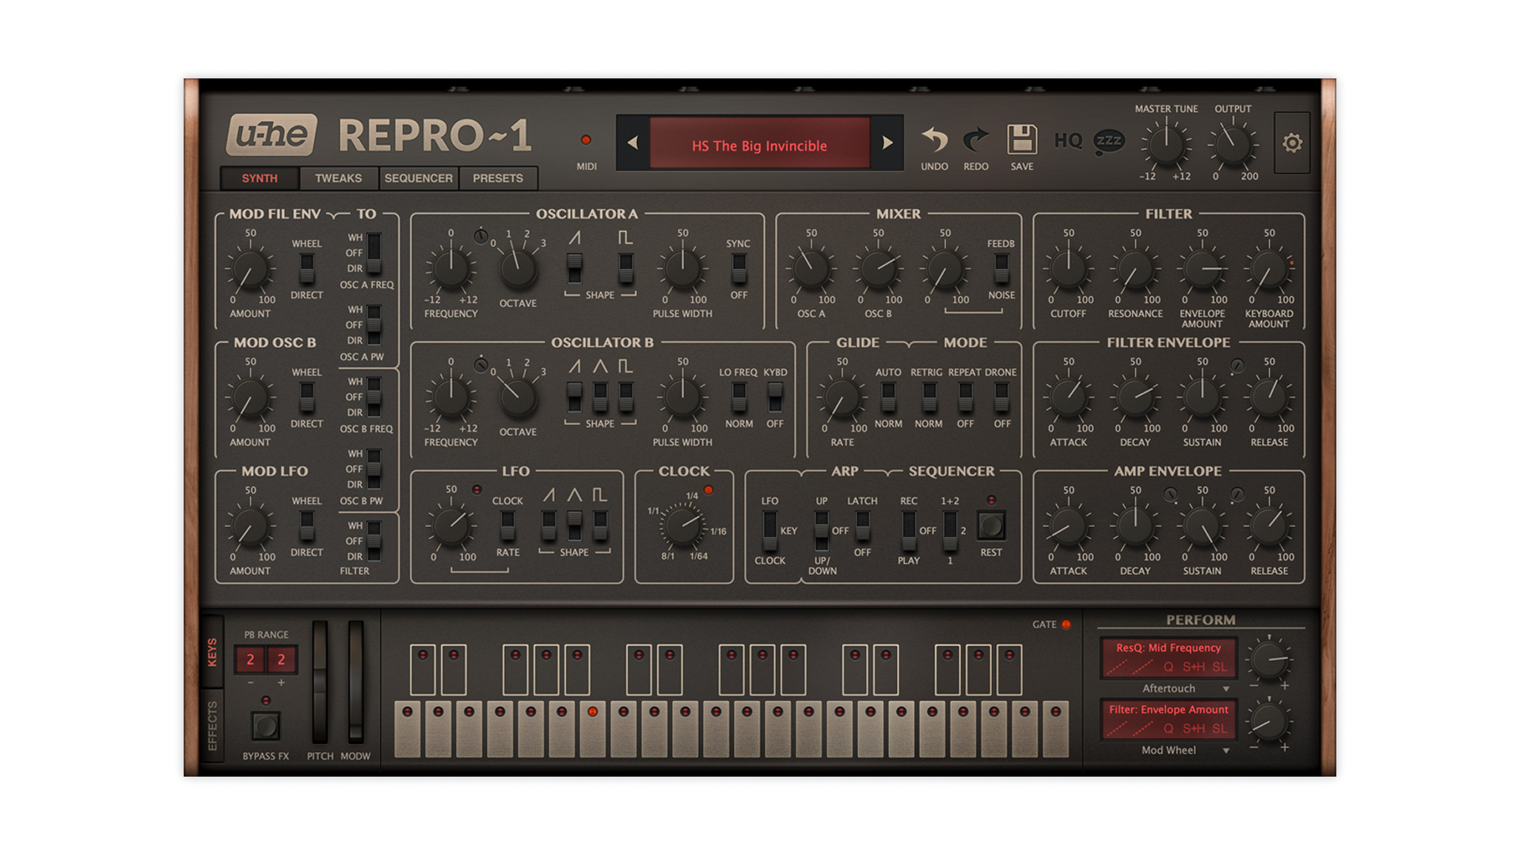Select the KEYS side tab
The height and width of the screenshot is (855, 1520).
[x=212, y=652]
